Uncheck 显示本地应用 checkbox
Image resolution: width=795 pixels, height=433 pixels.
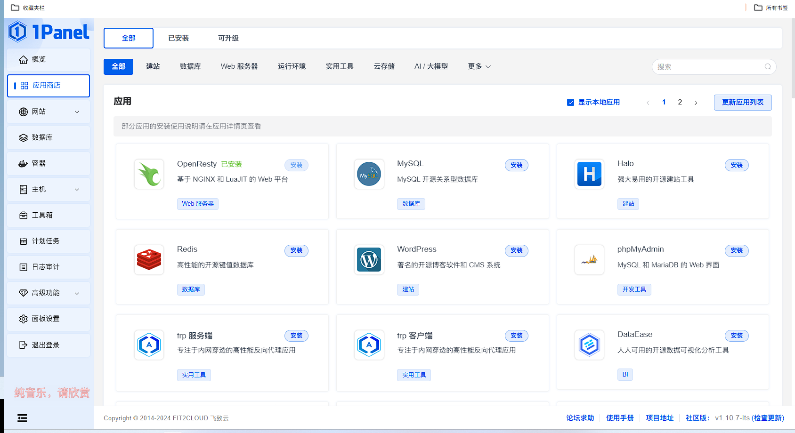point(570,103)
